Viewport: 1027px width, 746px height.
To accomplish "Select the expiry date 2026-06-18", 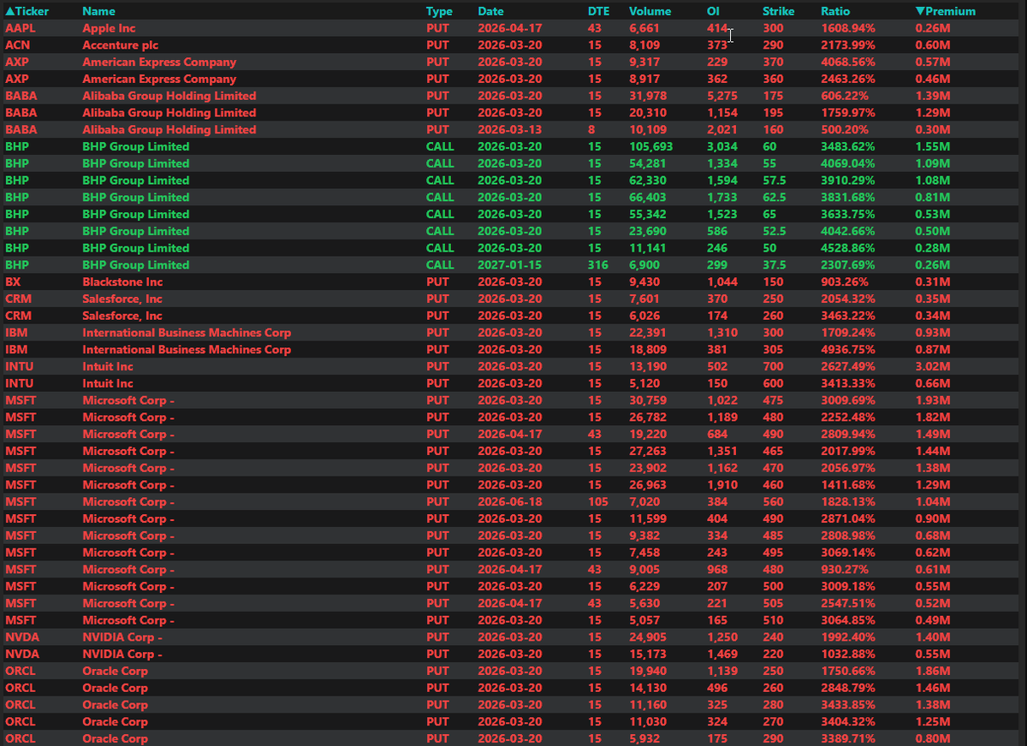I will (x=510, y=502).
